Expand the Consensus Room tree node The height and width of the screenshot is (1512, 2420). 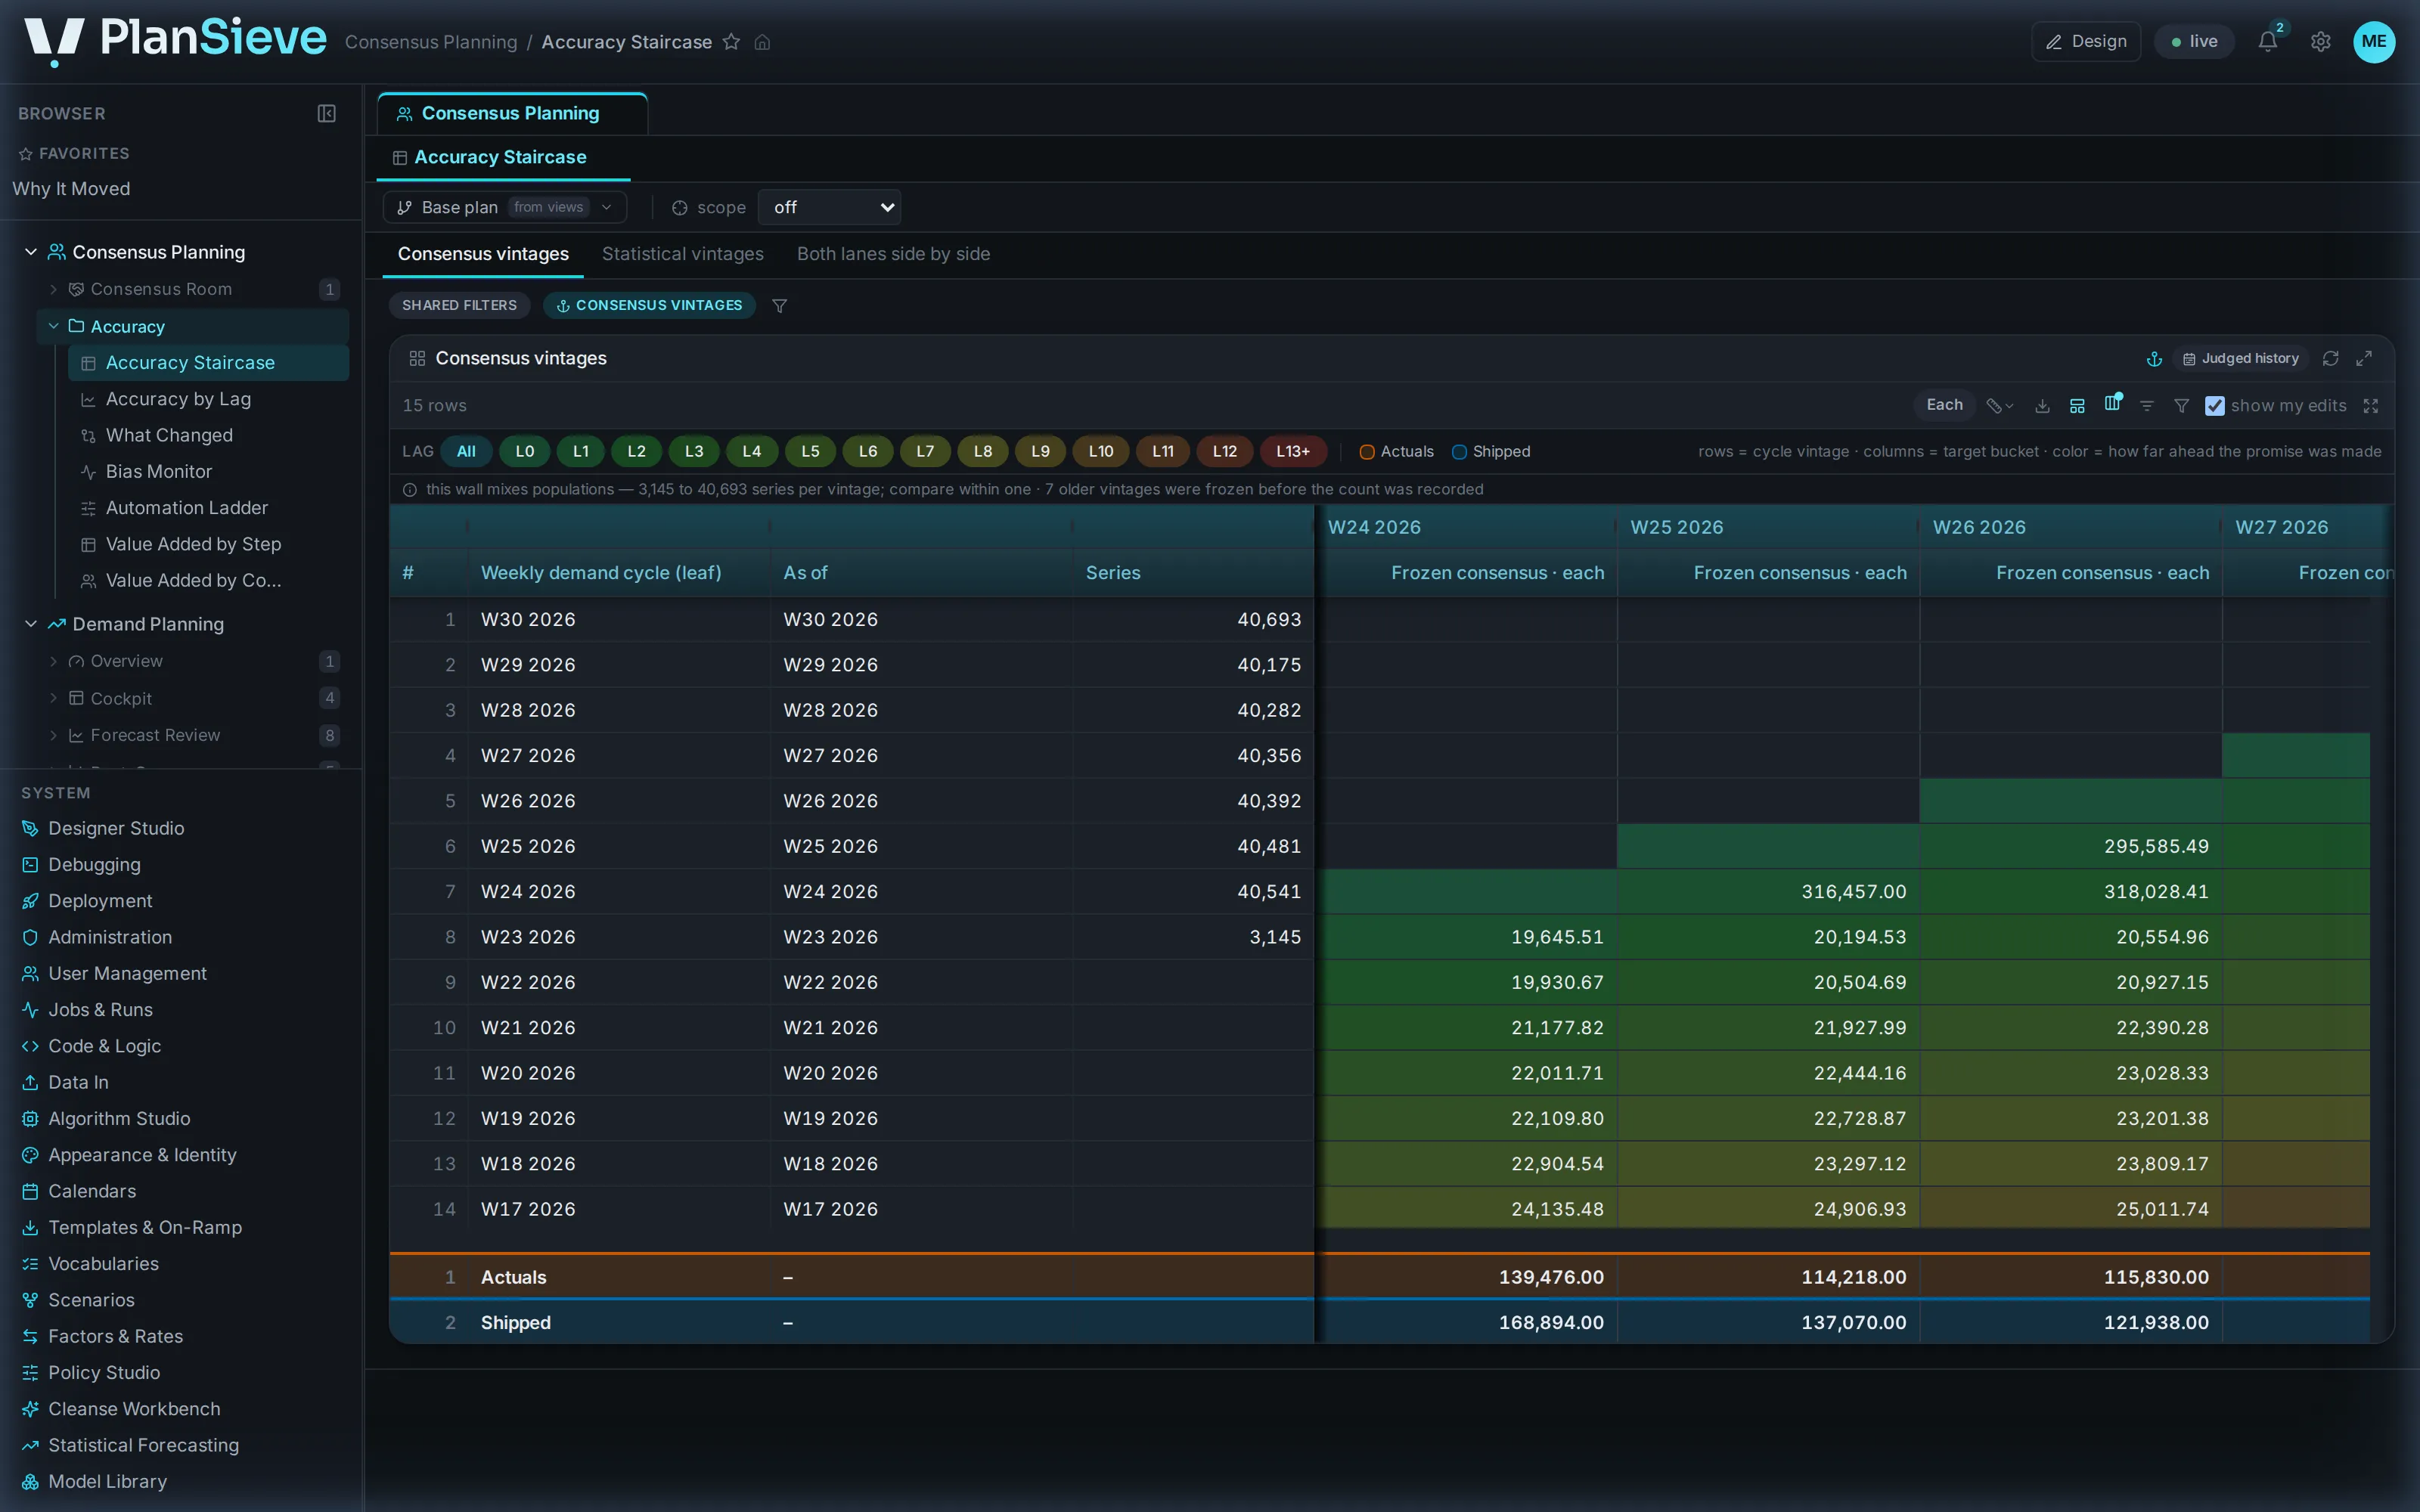pyautogui.click(x=54, y=289)
